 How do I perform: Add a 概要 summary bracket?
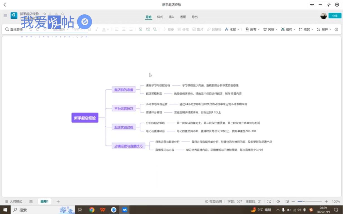(168, 29)
